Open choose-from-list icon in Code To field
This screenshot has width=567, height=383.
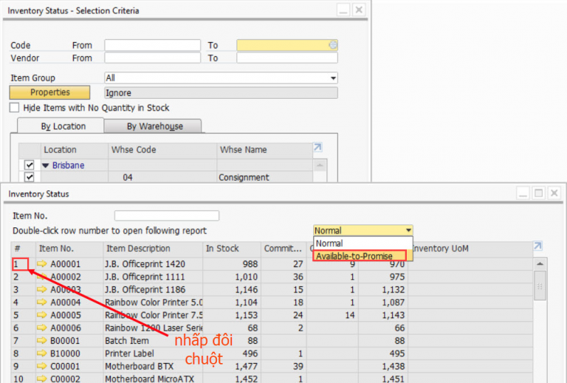click(333, 45)
